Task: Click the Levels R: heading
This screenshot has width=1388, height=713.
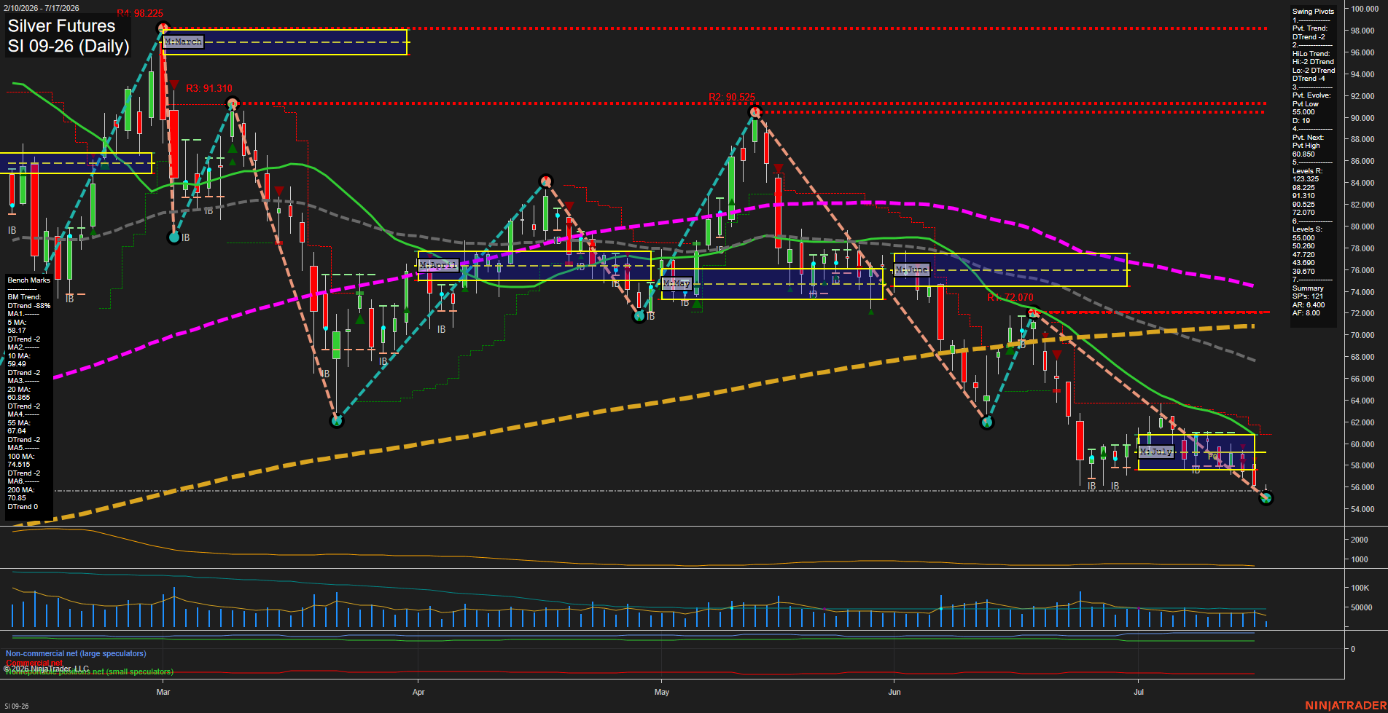Action: [1307, 171]
